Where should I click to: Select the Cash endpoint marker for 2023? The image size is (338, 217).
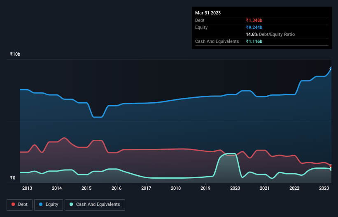[331, 169]
